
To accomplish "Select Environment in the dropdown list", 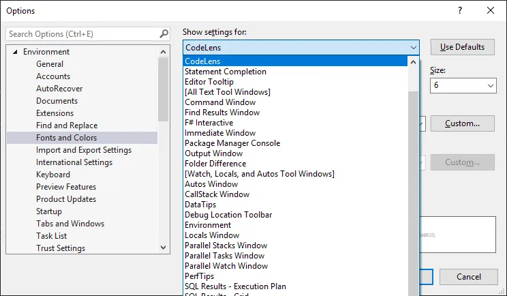I will [295, 225].
